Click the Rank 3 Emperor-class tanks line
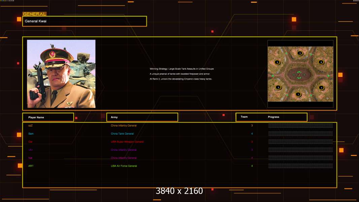Screen dimensions: 359x202 181,79
